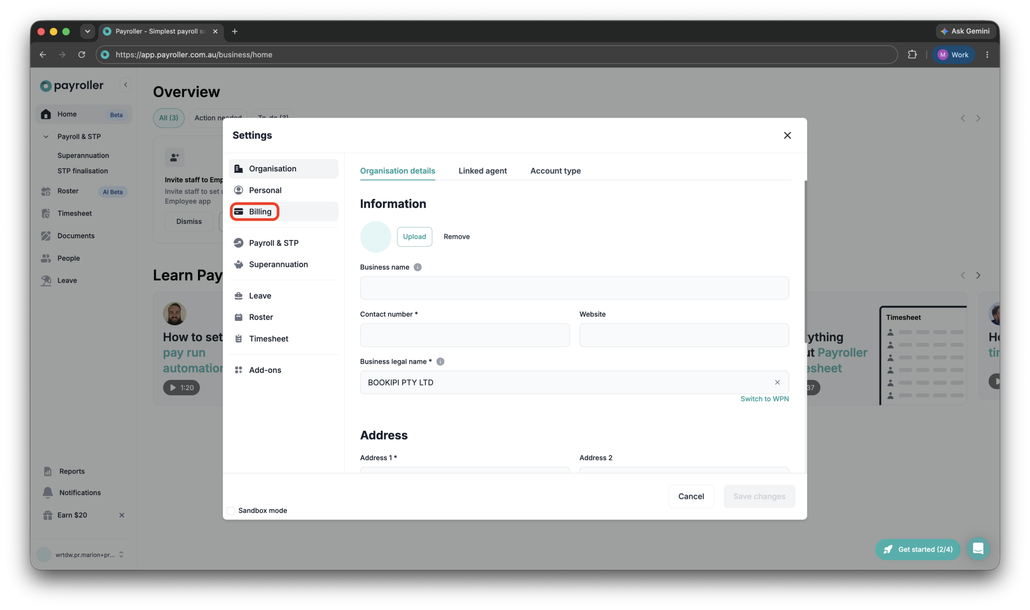Click Save changes button
Image resolution: width=1030 pixels, height=610 pixels.
click(x=759, y=496)
